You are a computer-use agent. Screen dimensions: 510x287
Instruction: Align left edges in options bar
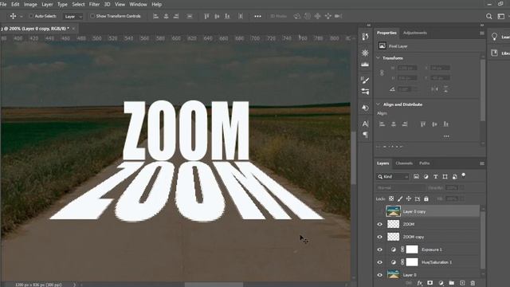(x=156, y=16)
